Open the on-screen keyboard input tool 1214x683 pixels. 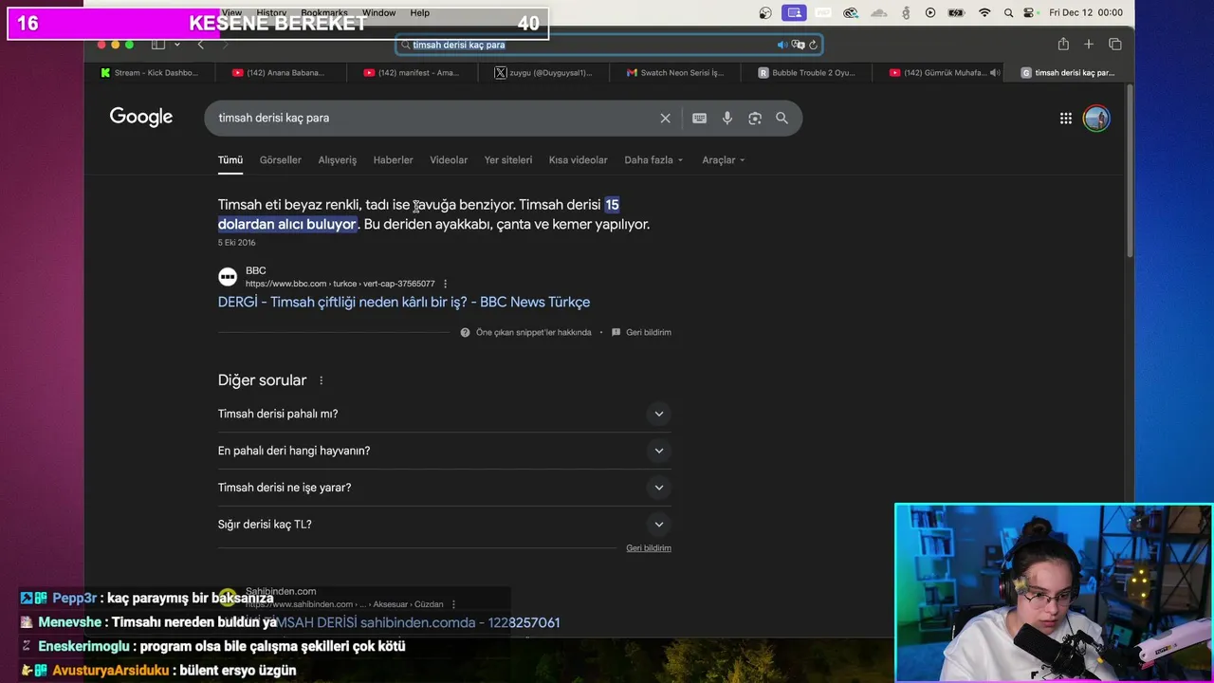click(699, 119)
